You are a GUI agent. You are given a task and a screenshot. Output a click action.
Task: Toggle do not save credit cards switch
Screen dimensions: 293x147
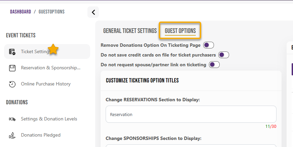click(x=223, y=55)
